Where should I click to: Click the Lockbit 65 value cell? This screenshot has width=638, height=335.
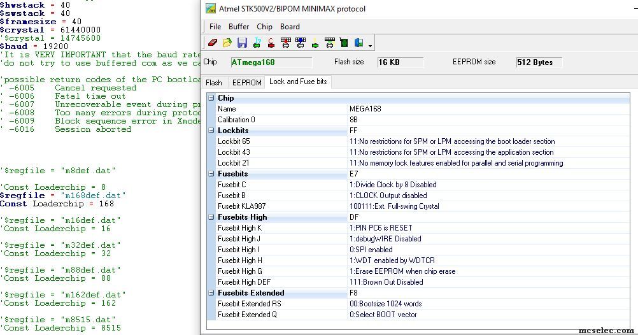click(488, 141)
